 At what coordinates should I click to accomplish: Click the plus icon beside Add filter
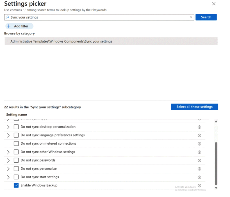coord(8,26)
